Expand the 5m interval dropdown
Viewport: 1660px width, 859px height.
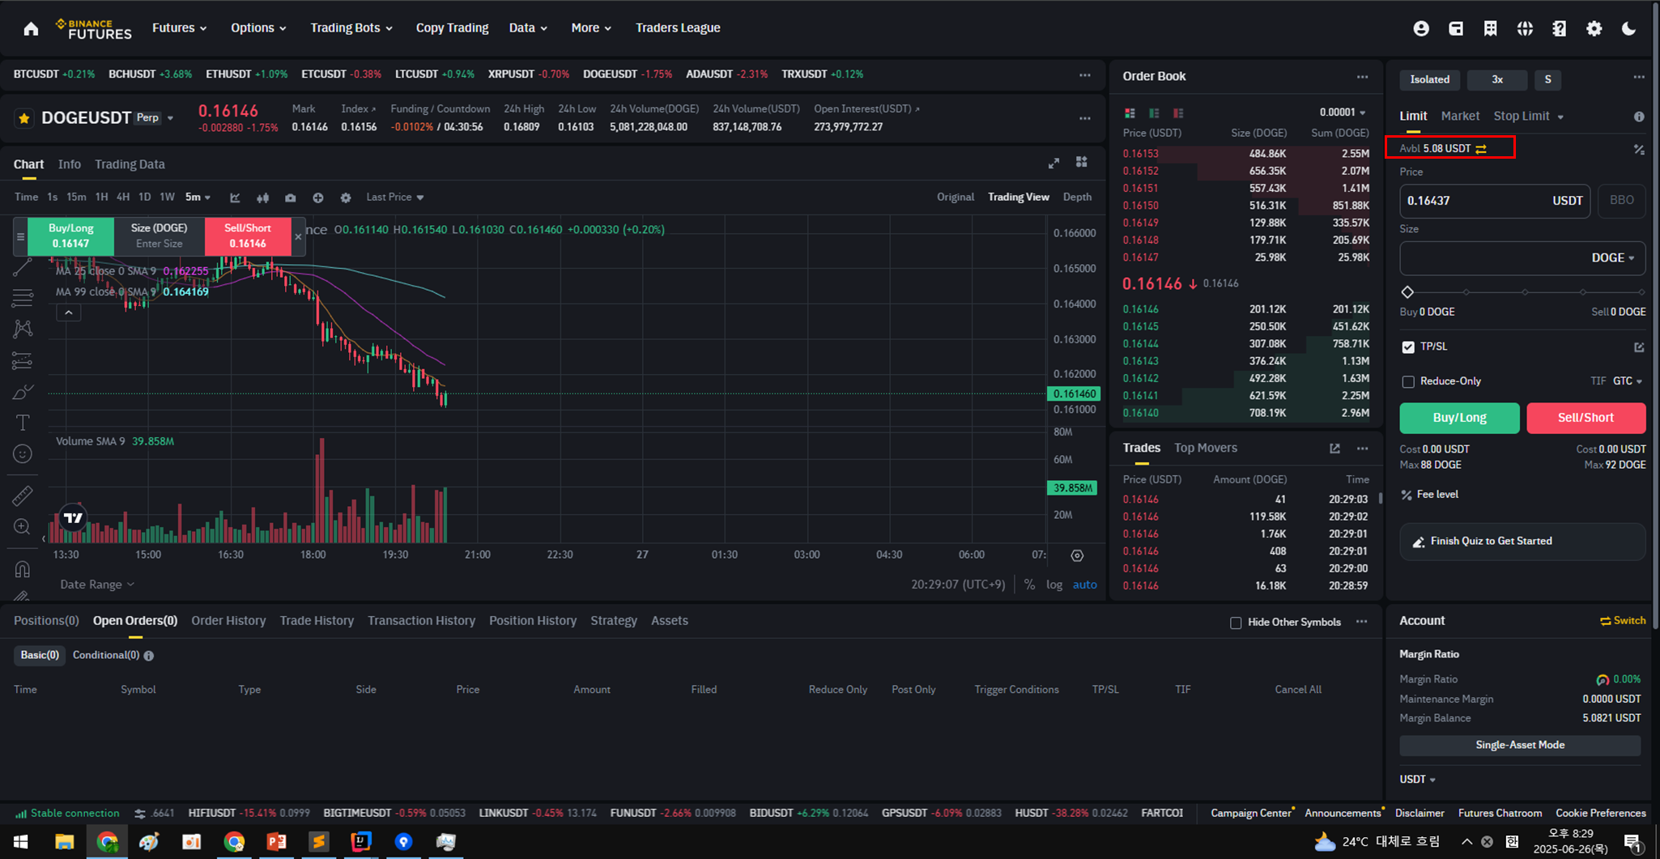click(x=198, y=197)
